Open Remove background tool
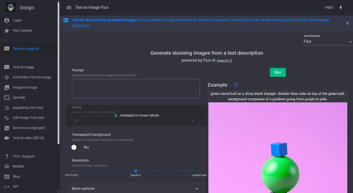 29,128
